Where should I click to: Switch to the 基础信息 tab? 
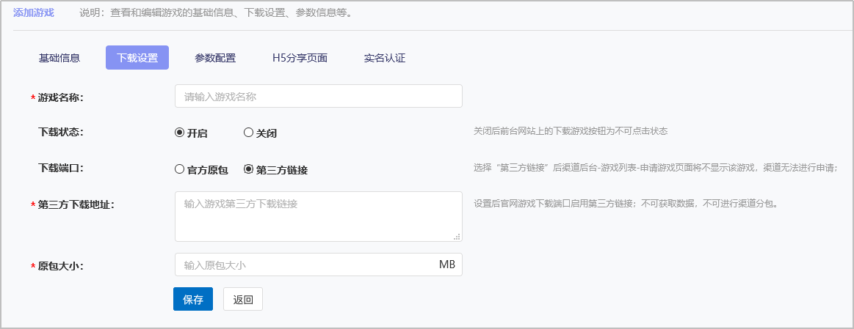click(x=59, y=58)
